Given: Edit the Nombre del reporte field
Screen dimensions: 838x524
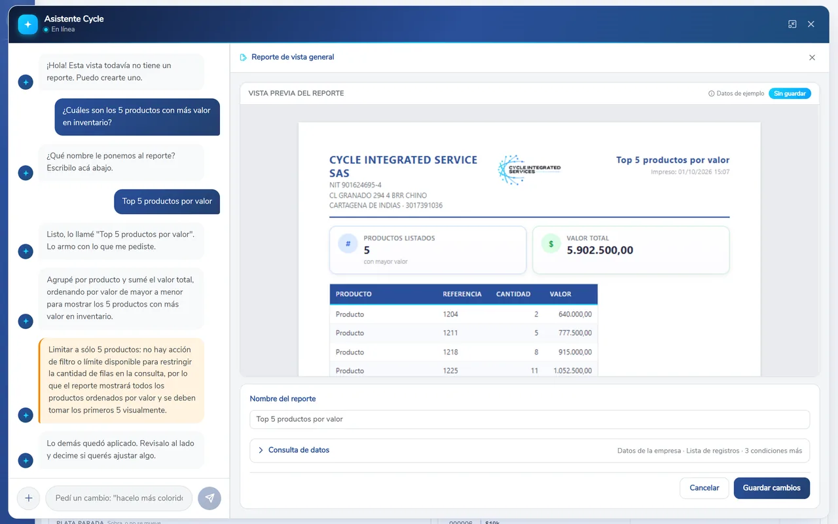Looking at the screenshot, I should coord(530,419).
